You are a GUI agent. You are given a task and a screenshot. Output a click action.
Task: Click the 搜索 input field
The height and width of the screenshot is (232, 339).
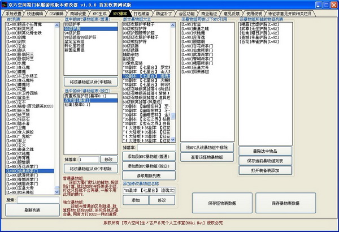[38, 200]
